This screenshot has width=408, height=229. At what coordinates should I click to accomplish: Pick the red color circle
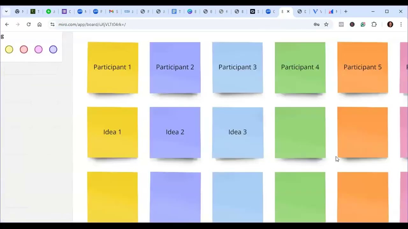click(24, 49)
